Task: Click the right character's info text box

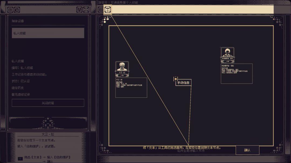Action: click(x=237, y=74)
